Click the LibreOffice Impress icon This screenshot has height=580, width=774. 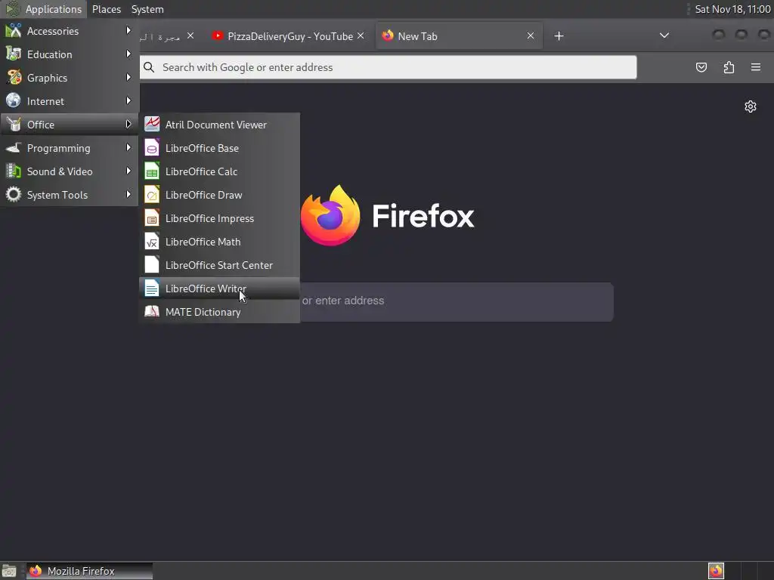(151, 218)
